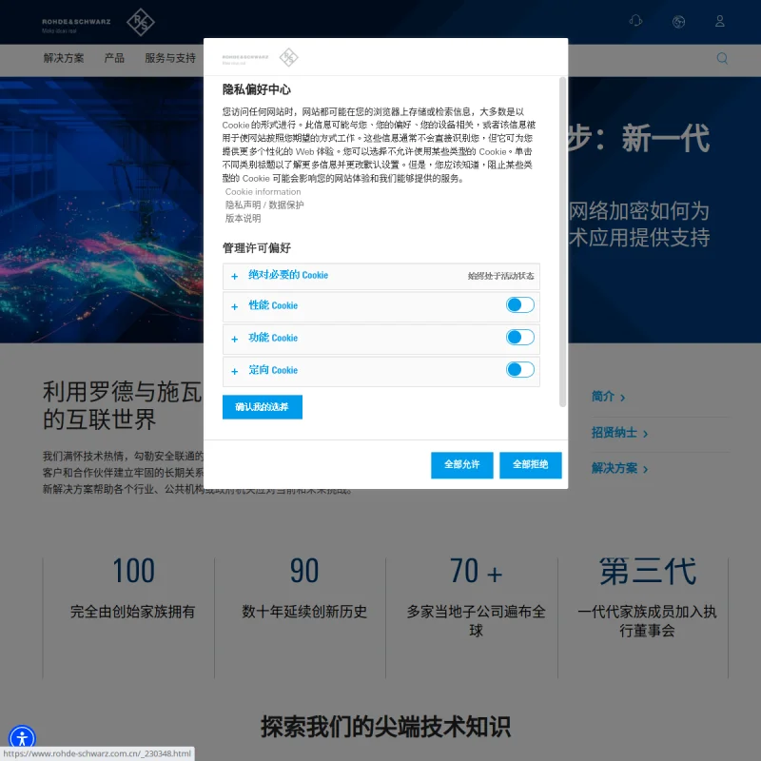Click the 简介 link on the right
This screenshot has width=761, height=761.
click(x=608, y=397)
